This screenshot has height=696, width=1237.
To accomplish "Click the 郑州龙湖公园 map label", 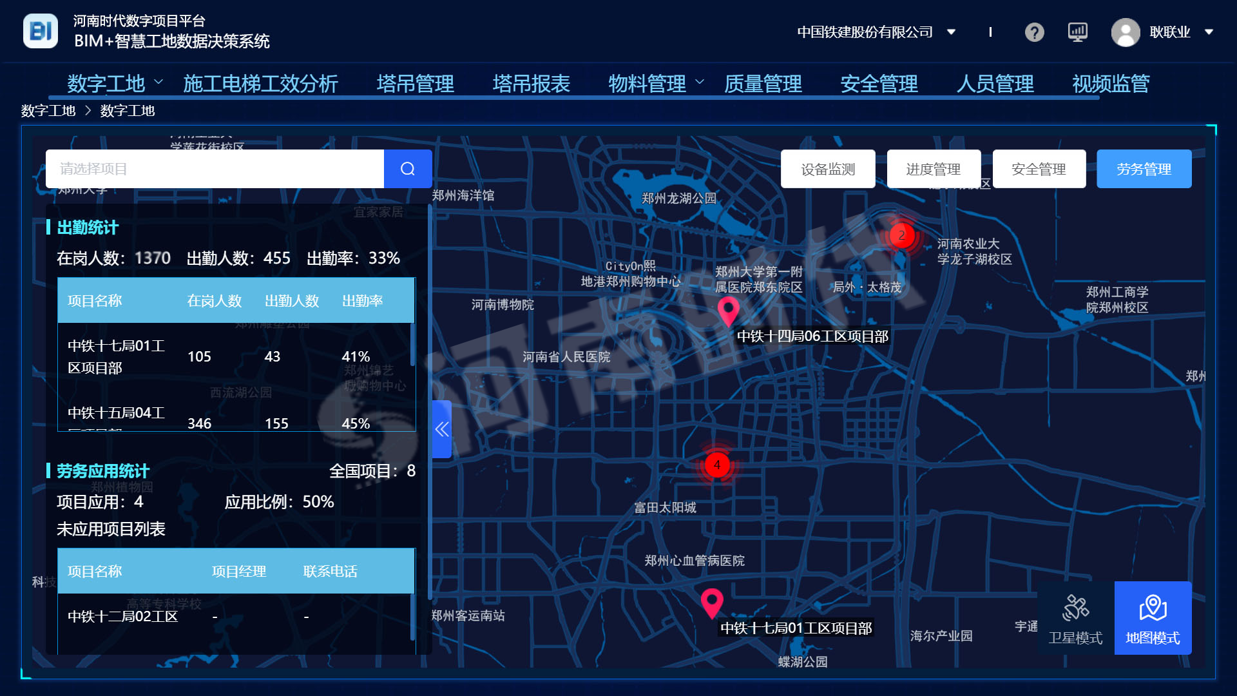I will [679, 198].
